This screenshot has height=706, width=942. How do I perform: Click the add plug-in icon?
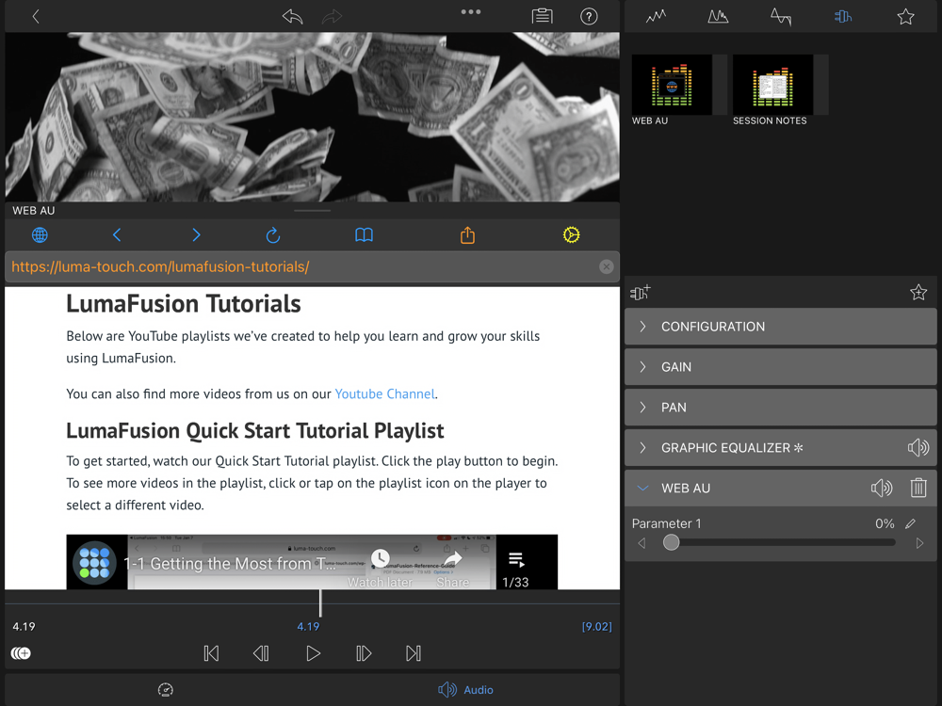tap(640, 293)
